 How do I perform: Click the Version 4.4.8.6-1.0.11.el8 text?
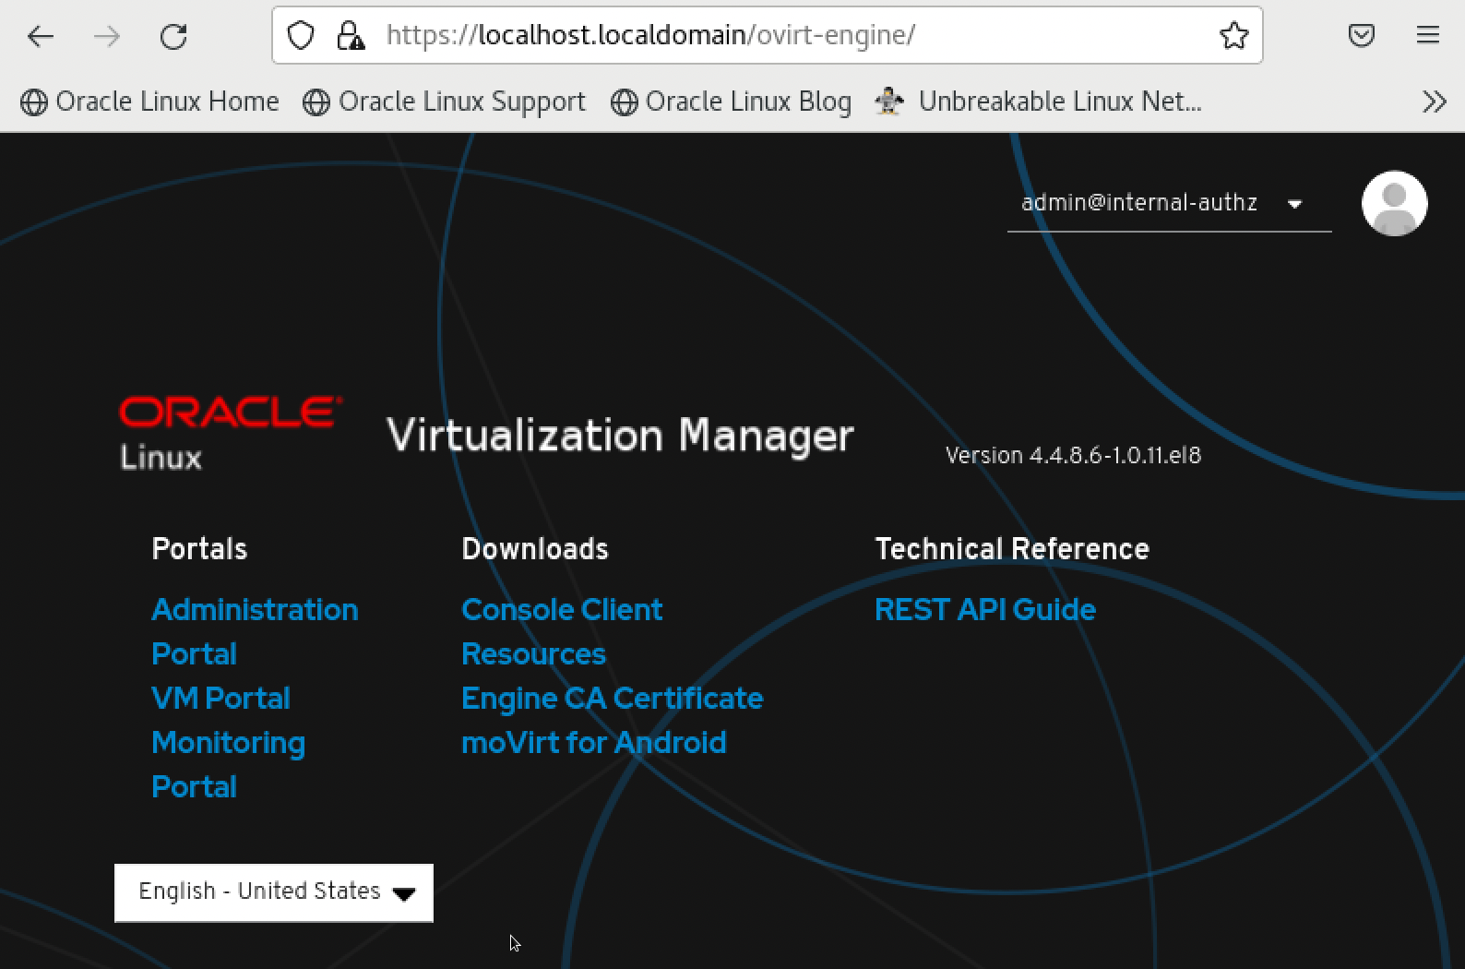tap(1073, 455)
